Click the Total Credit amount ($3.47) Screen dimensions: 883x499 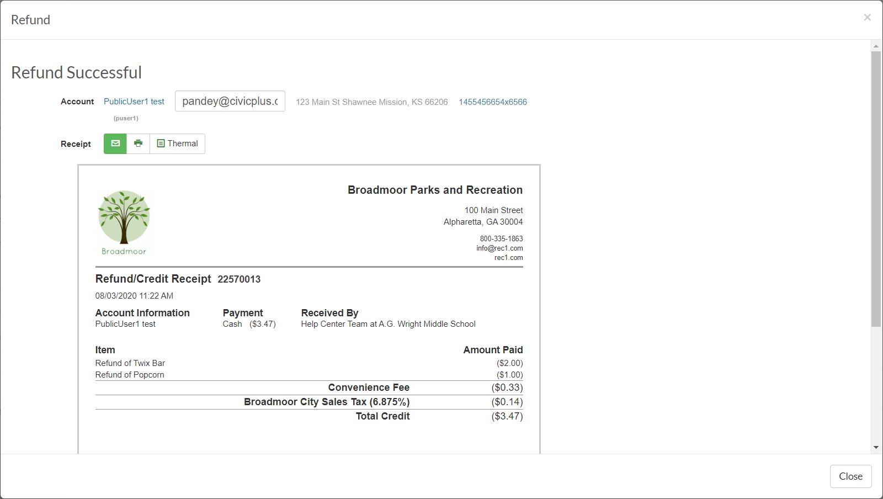pos(507,416)
